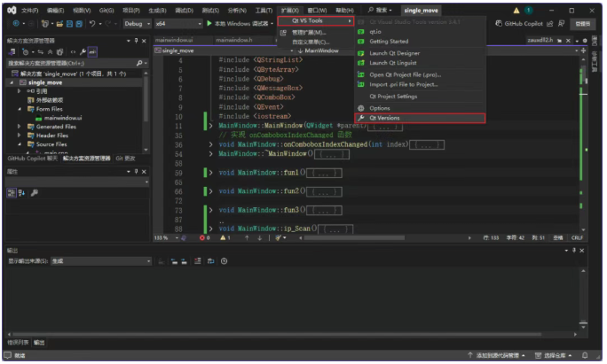Screen dimensions: 607x364
Task: Click the warning triangle indicator in editor
Action: (x=223, y=238)
